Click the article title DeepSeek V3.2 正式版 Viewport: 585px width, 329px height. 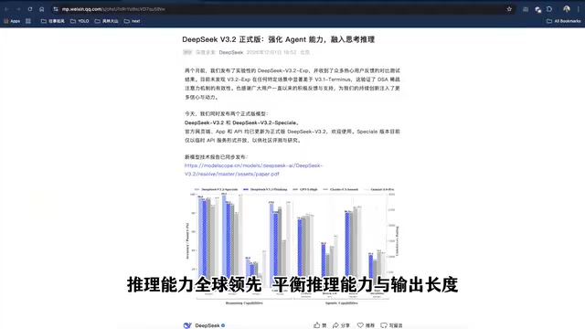(278, 39)
